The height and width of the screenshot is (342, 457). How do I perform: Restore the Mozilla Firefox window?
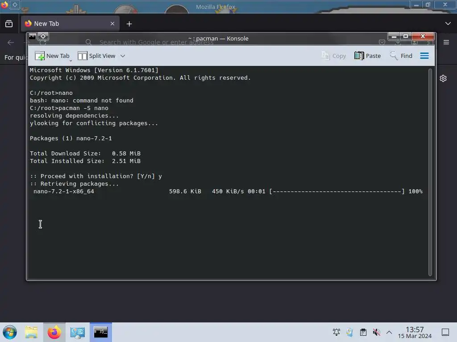click(x=428, y=4)
